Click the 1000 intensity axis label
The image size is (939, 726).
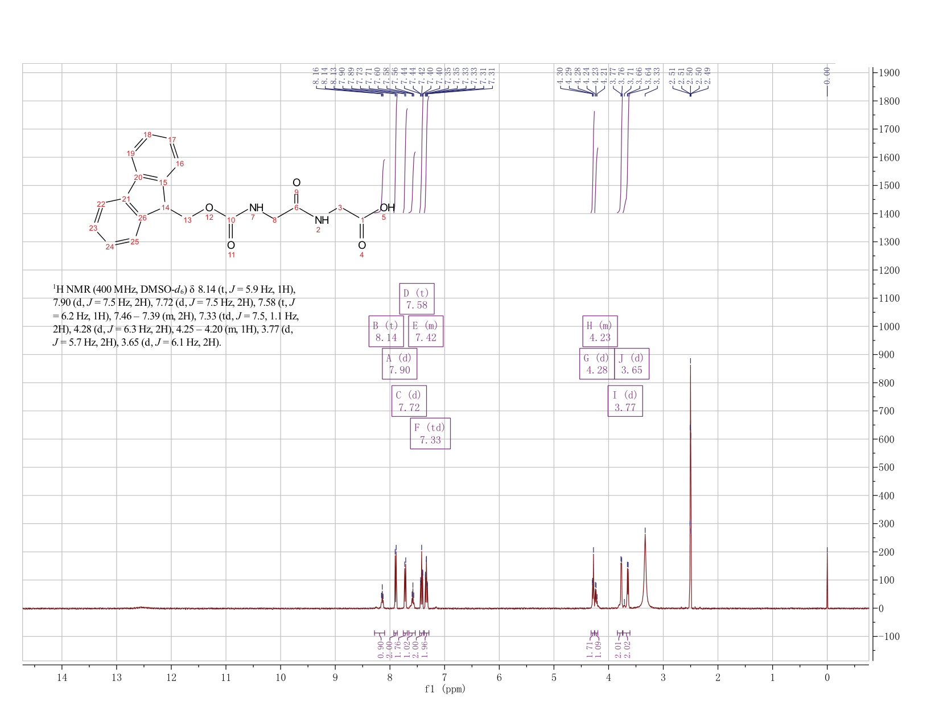click(889, 327)
